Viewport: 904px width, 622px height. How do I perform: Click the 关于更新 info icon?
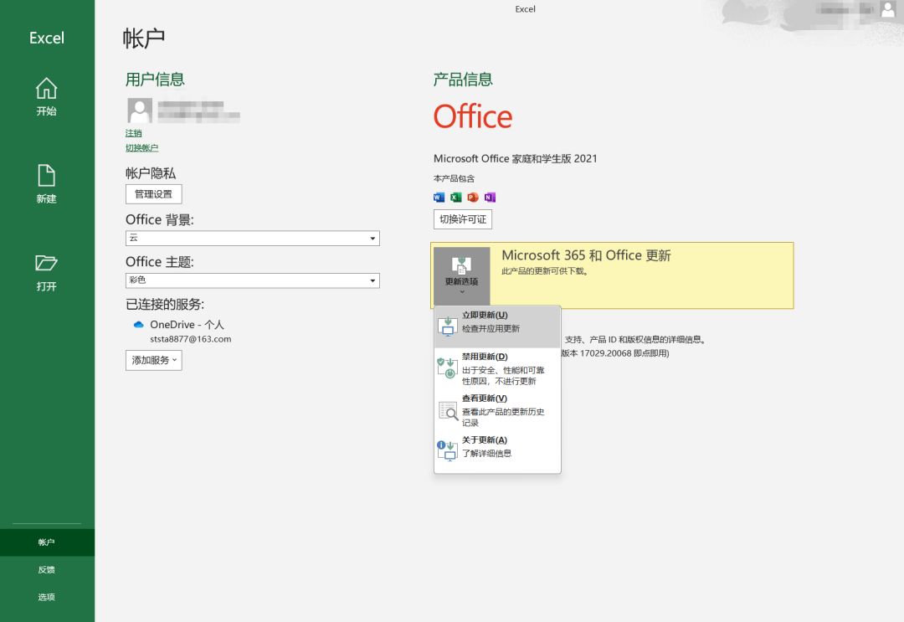pyautogui.click(x=447, y=450)
